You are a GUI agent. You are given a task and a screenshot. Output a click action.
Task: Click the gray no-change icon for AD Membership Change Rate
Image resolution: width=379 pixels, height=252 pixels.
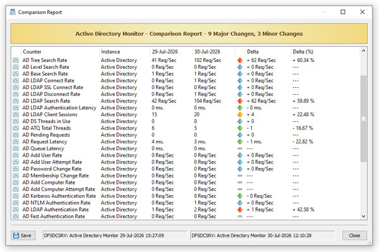coord(240,176)
